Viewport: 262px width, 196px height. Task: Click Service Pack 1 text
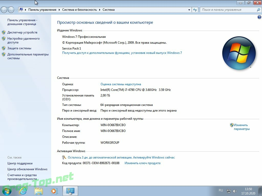click(72, 48)
